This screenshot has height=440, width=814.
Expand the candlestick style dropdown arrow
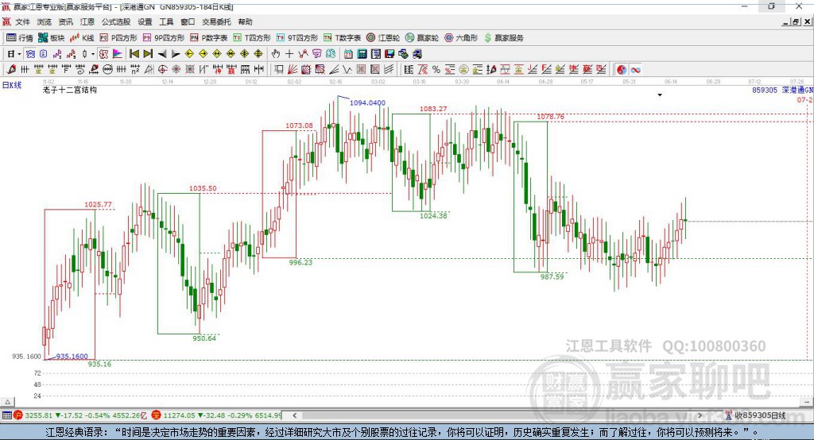pos(93,54)
